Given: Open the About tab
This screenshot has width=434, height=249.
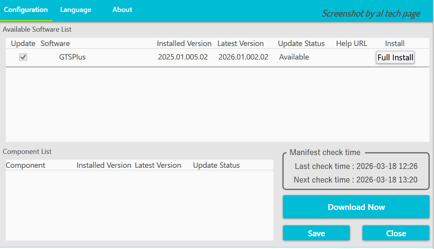Looking at the screenshot, I should 122,10.
